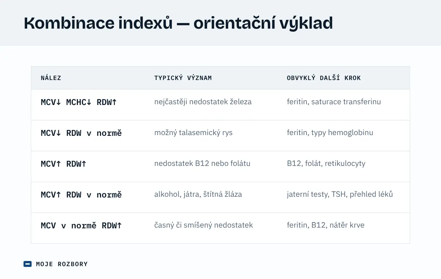Select the 'feritin, saturace transferinu' cell
Screen dimensions: 441x279
tap(344, 105)
